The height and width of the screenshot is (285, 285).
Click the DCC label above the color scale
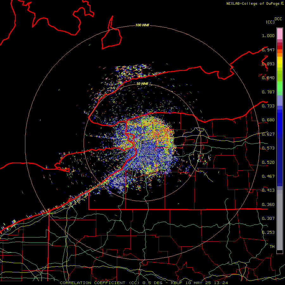(x=278, y=19)
